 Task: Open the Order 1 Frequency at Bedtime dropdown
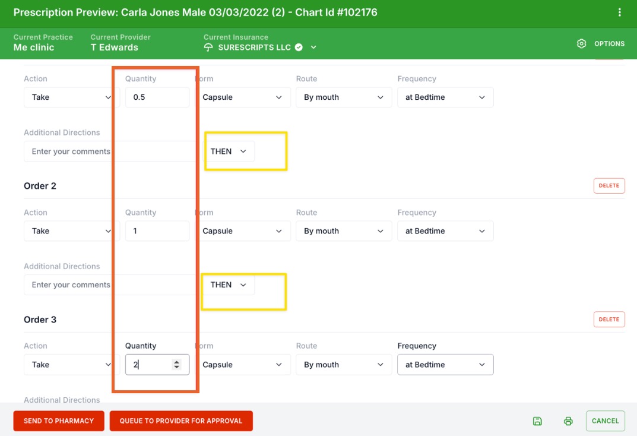tap(445, 97)
